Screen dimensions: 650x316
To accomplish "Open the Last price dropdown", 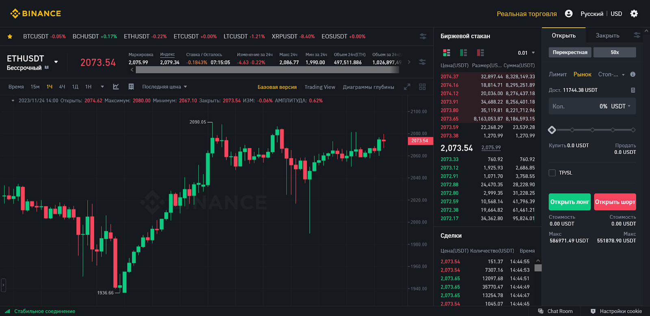I will click(165, 87).
